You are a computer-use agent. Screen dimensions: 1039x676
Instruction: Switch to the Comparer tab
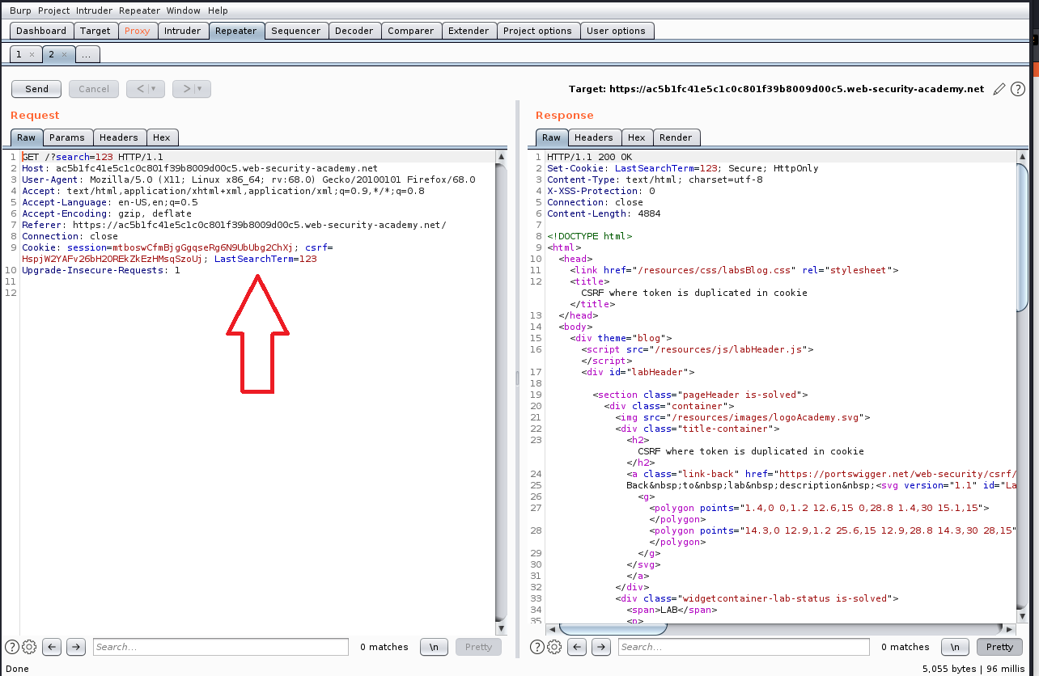(x=411, y=31)
